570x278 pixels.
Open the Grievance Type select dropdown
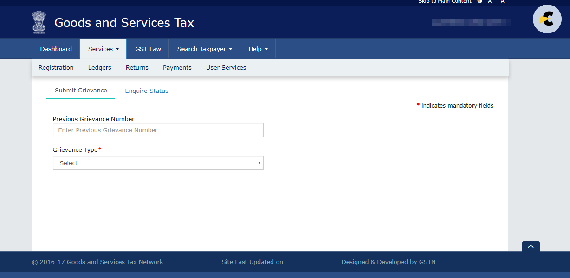click(x=158, y=163)
